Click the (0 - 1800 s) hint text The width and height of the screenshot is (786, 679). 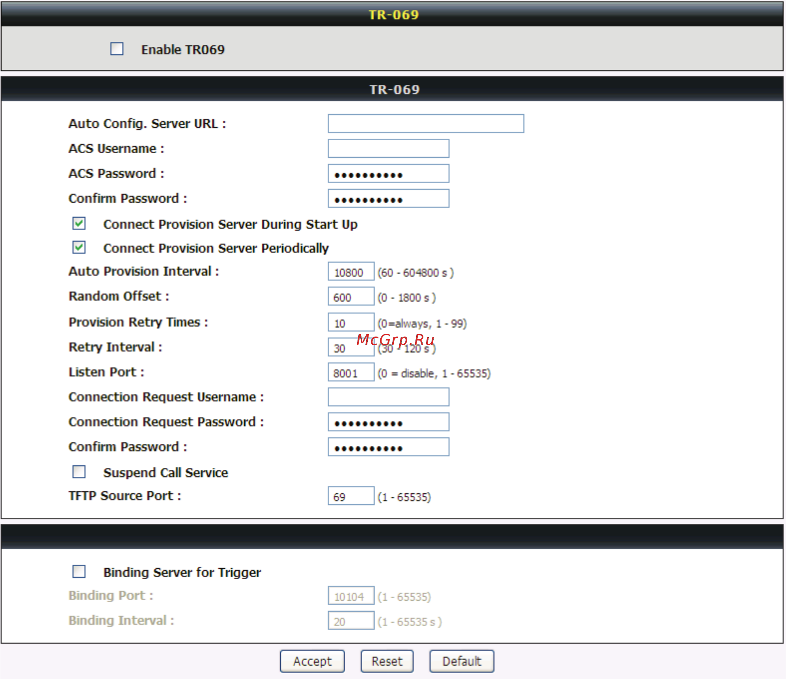tap(407, 298)
